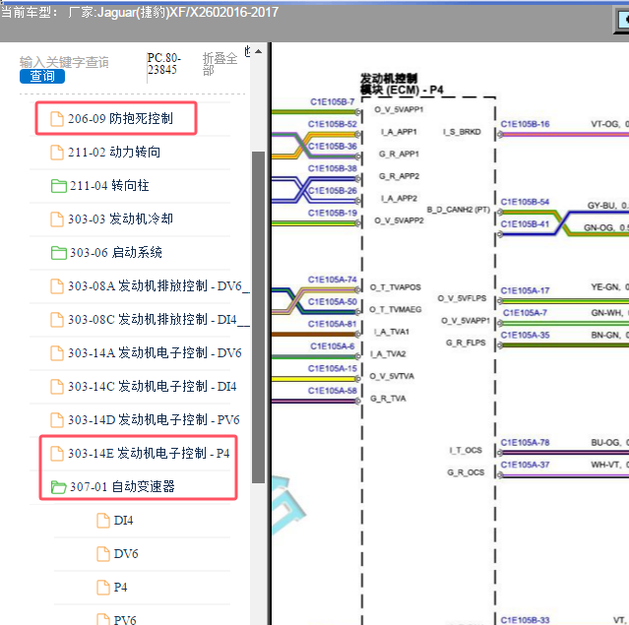Click the file icon beside 211-02 动力转向

57,153
